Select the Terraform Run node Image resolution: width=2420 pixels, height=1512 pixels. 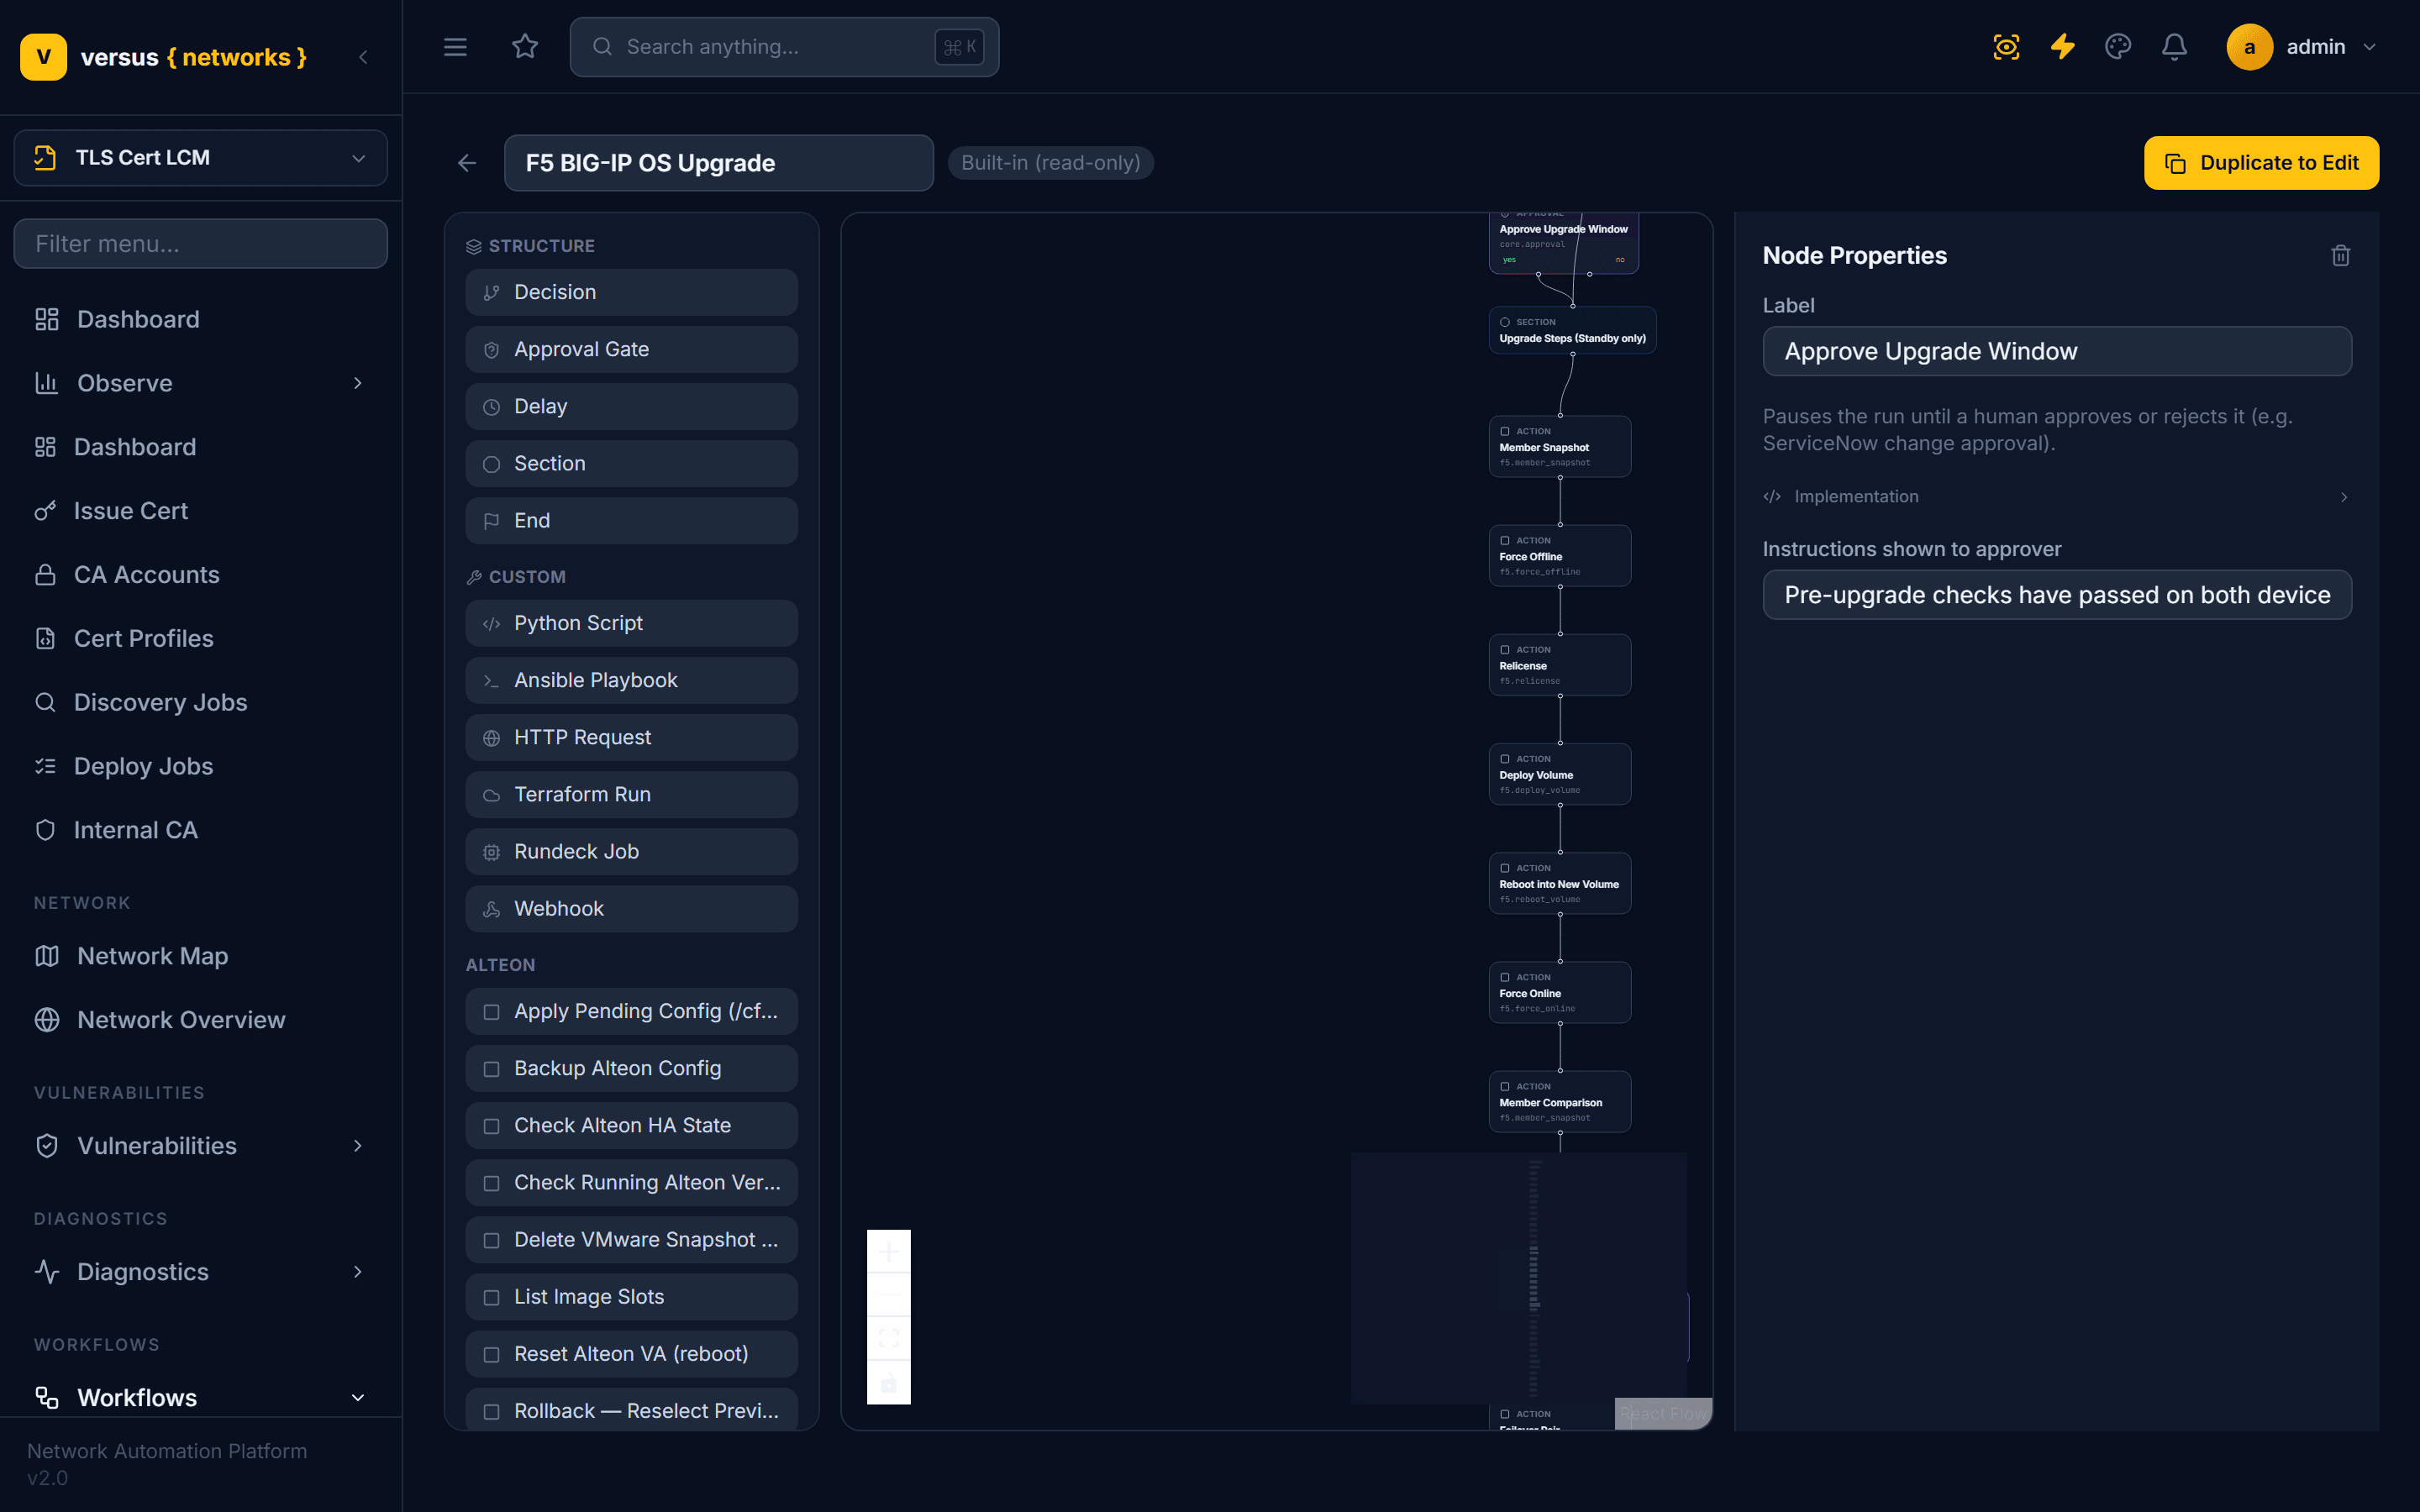click(631, 794)
